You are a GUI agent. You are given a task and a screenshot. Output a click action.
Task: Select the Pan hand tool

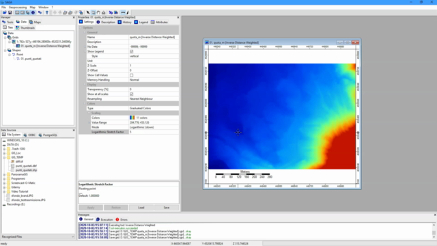point(98,12)
